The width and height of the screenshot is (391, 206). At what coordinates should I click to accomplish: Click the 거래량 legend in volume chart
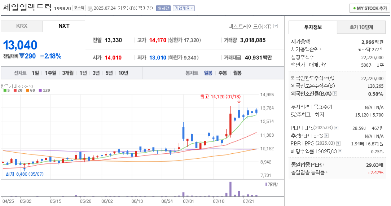271,184
